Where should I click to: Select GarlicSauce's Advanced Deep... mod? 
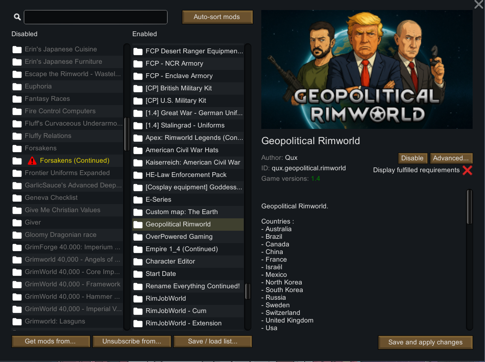point(67,186)
